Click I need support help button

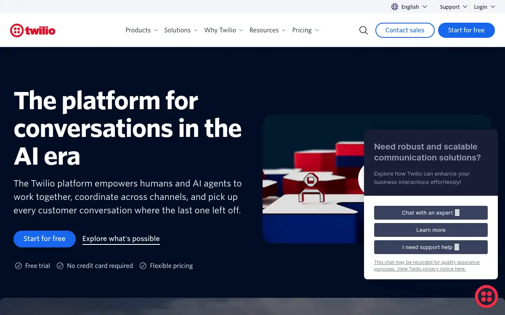click(431, 247)
